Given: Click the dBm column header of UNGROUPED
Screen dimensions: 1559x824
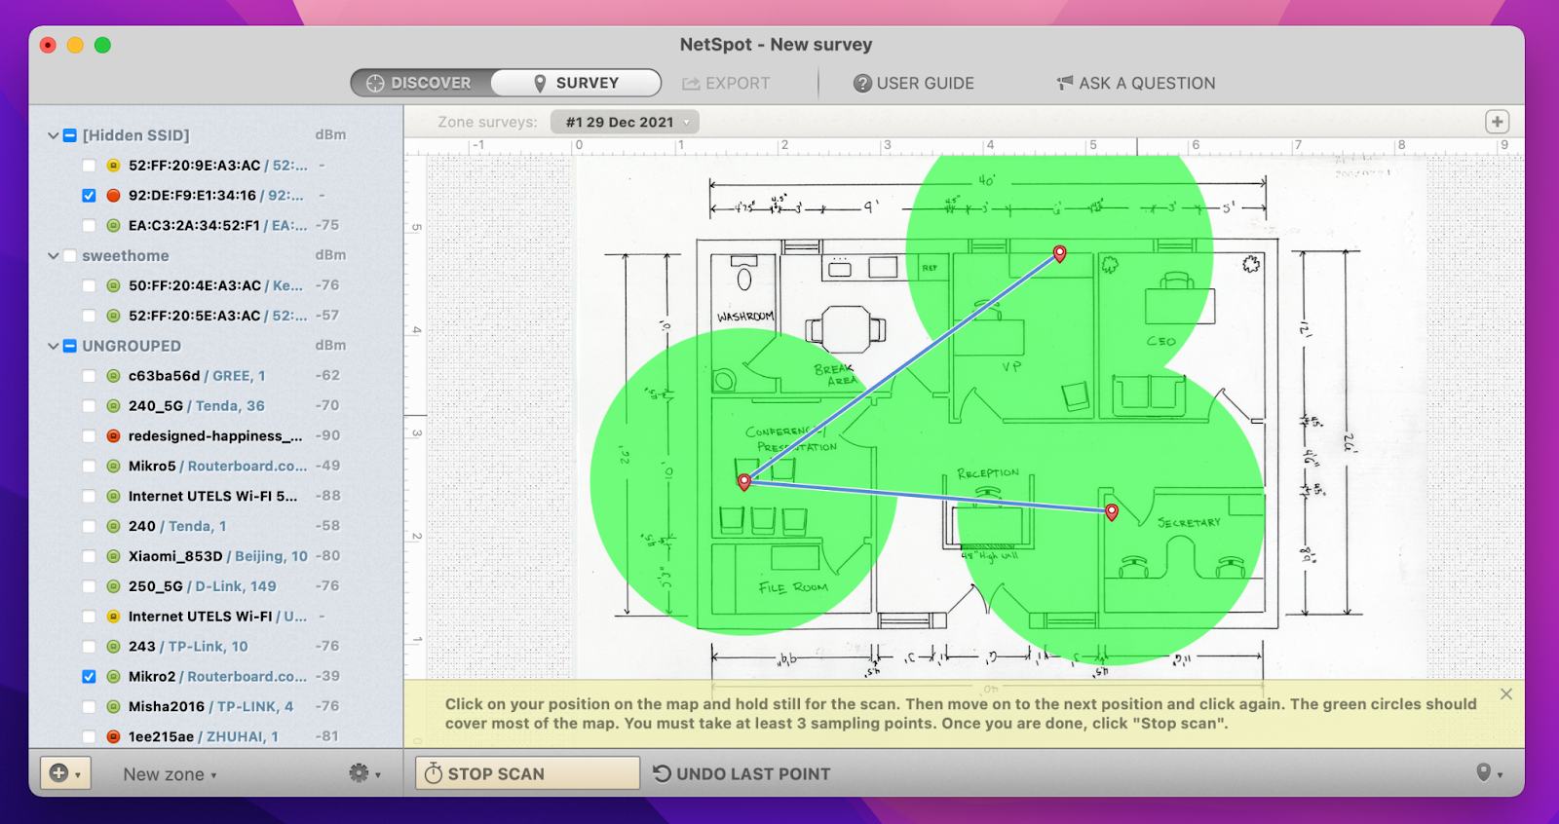Looking at the screenshot, I should point(330,345).
